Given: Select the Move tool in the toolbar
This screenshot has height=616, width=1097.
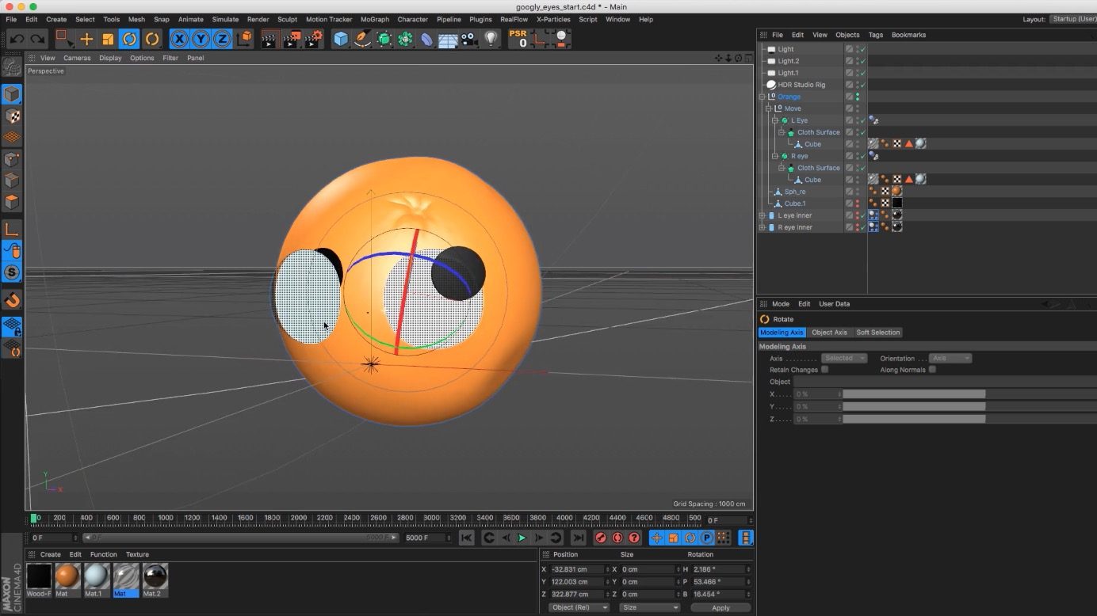Looking at the screenshot, I should (86, 39).
